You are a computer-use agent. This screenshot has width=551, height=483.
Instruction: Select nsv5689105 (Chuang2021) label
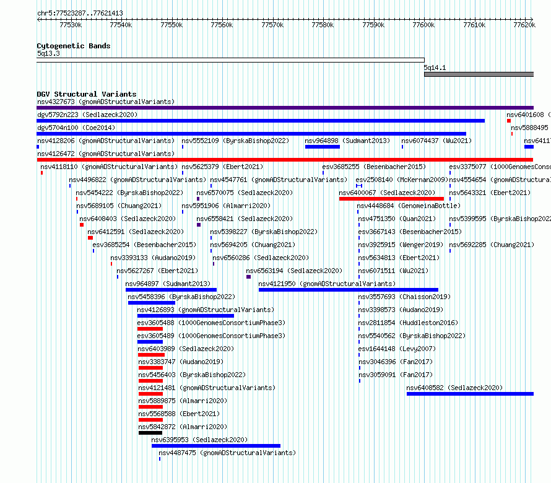[x=119, y=206]
